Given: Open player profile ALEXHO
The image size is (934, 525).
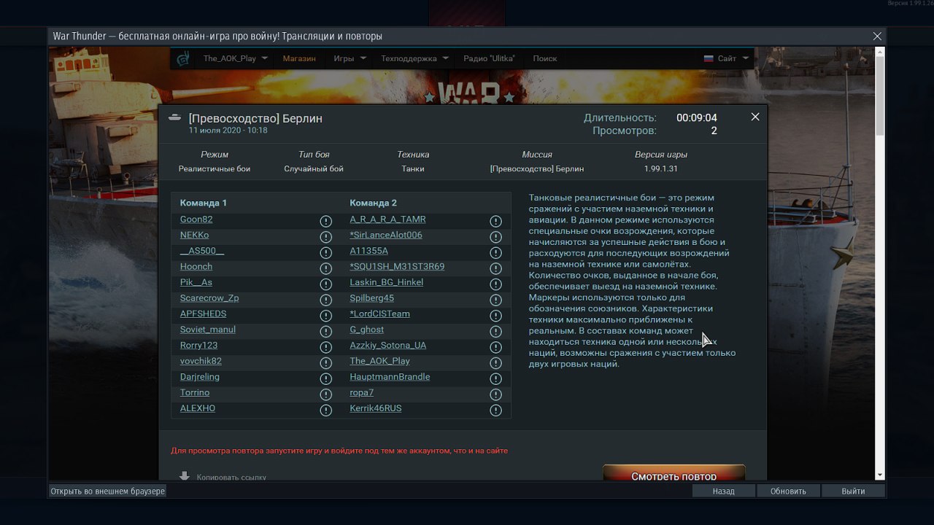Looking at the screenshot, I should tap(198, 408).
